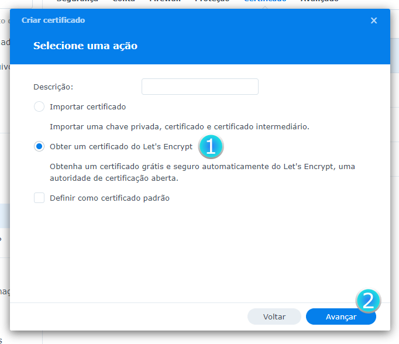
Task: Click 'Obter um certificado do Let's Encrypt' label
Action: tap(121, 147)
